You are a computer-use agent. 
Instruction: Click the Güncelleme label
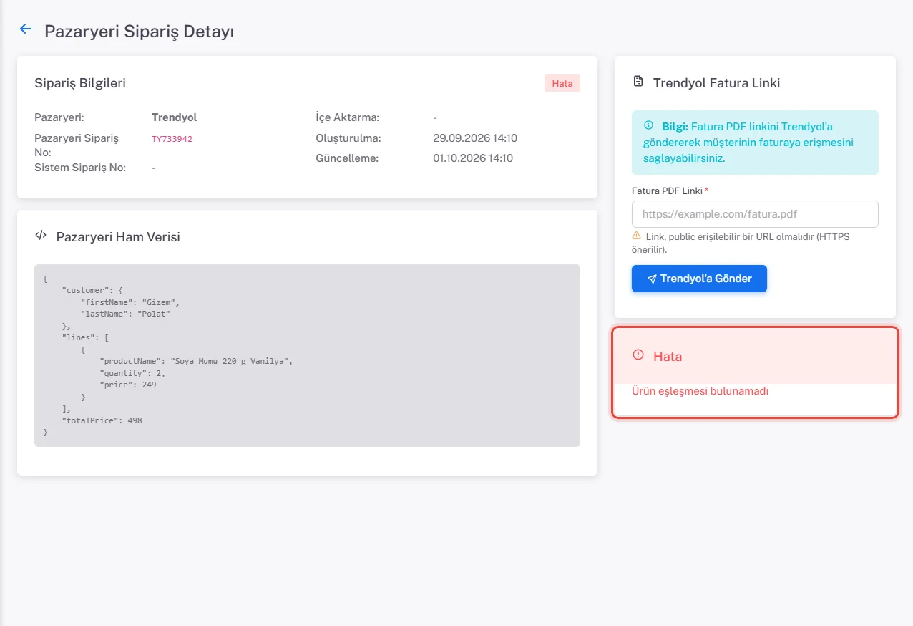click(x=347, y=158)
